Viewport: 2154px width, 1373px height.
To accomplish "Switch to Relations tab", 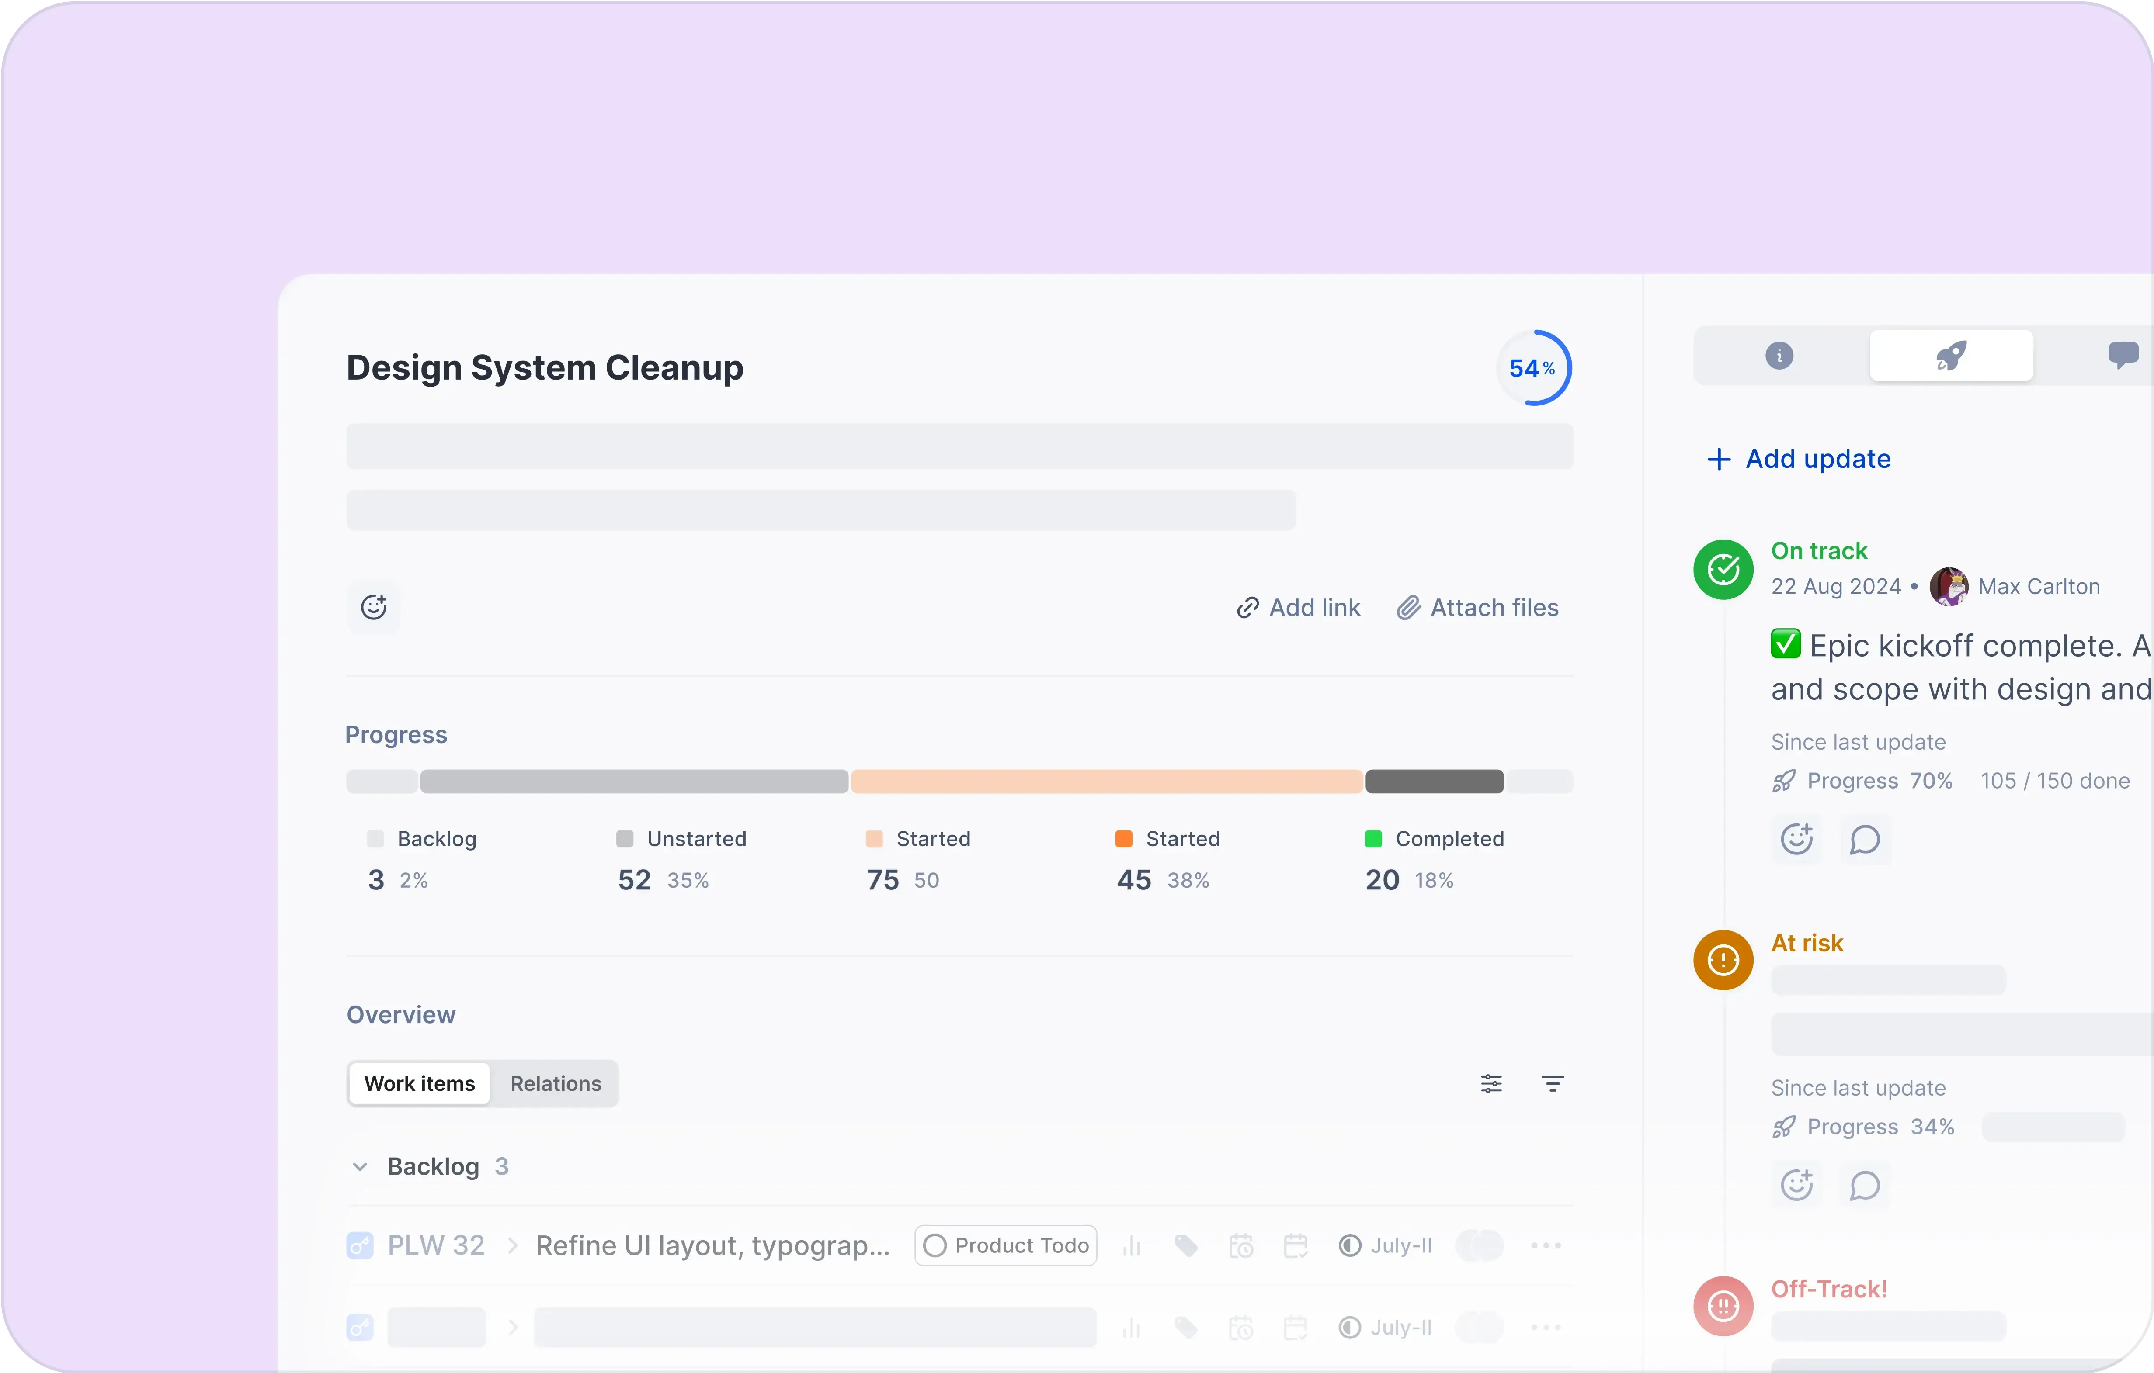I will click(x=556, y=1083).
